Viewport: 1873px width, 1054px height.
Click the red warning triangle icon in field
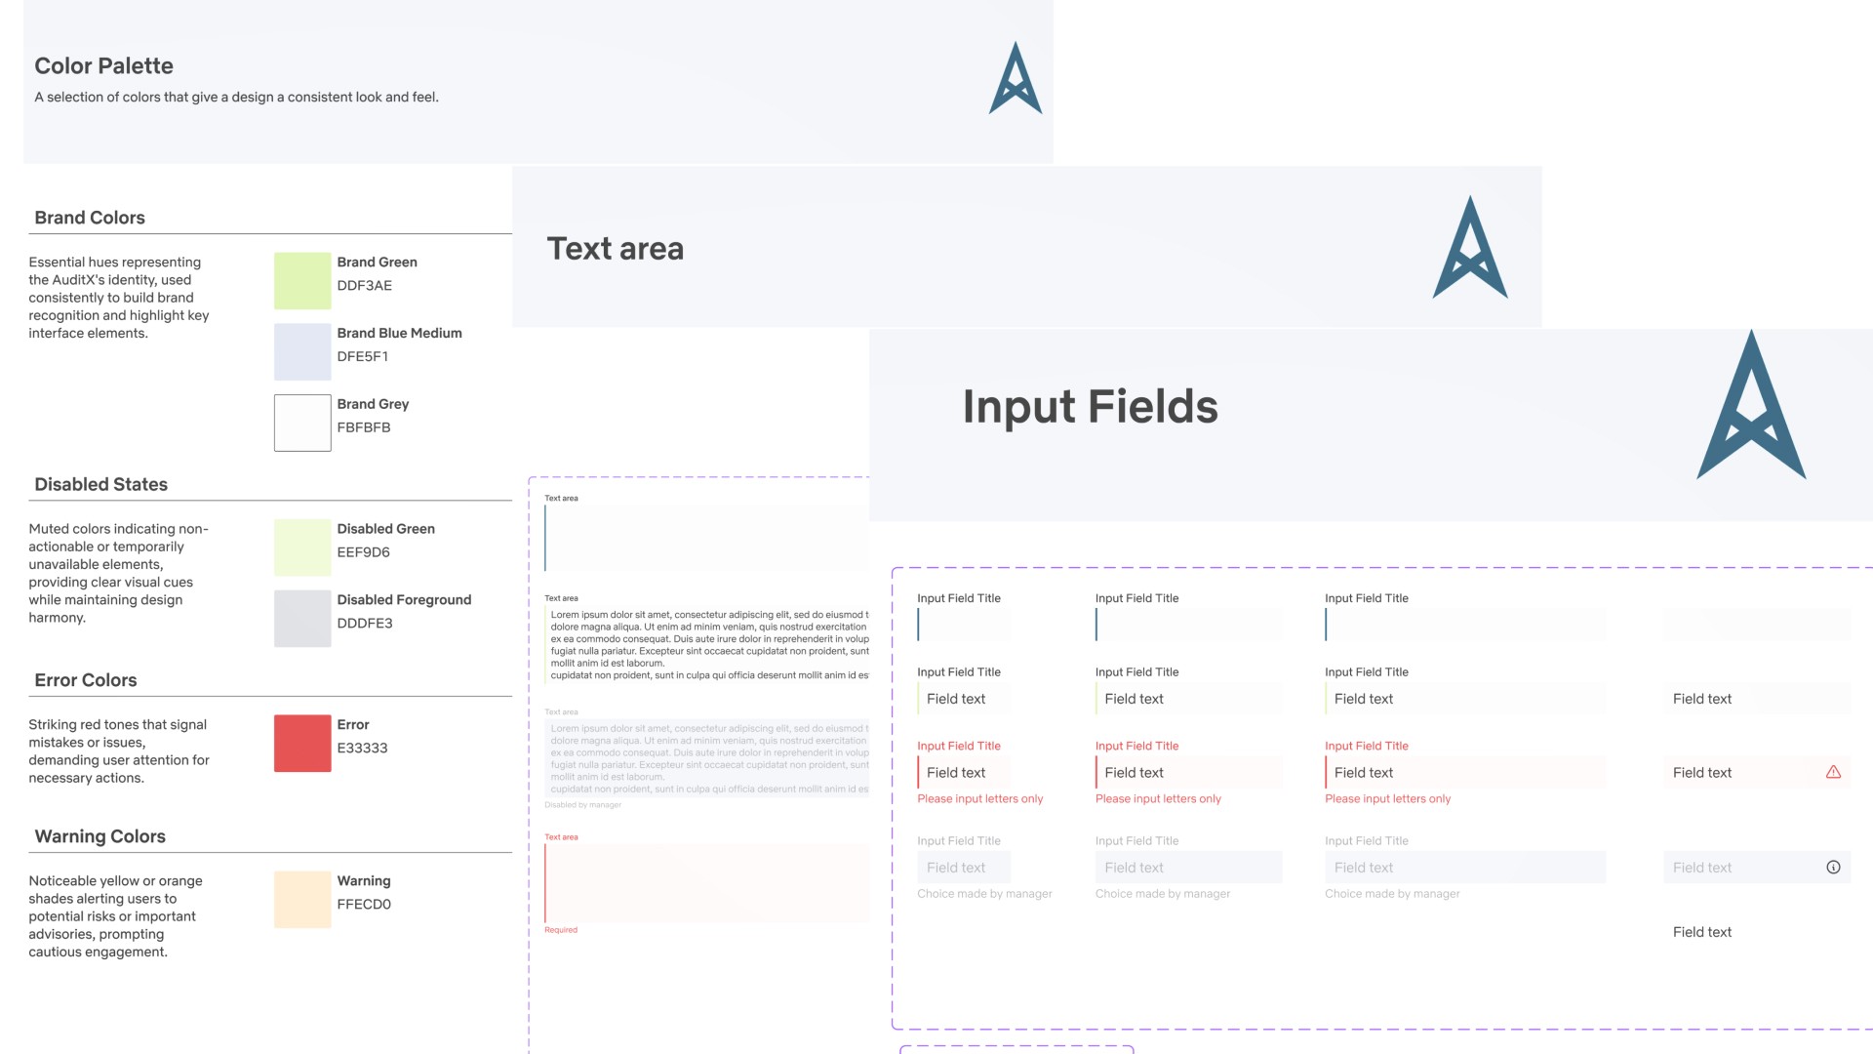[1833, 772]
